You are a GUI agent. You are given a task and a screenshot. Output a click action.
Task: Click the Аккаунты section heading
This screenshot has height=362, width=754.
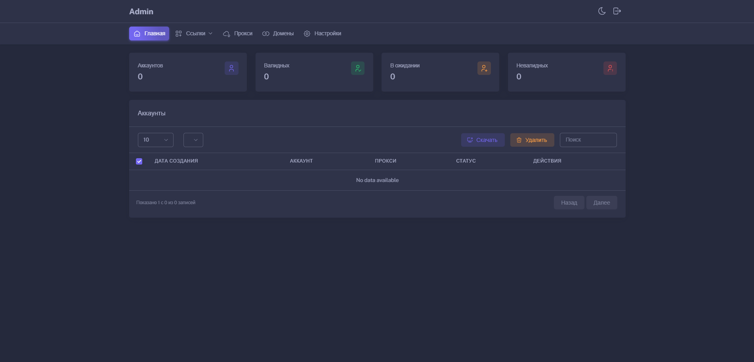(x=152, y=113)
